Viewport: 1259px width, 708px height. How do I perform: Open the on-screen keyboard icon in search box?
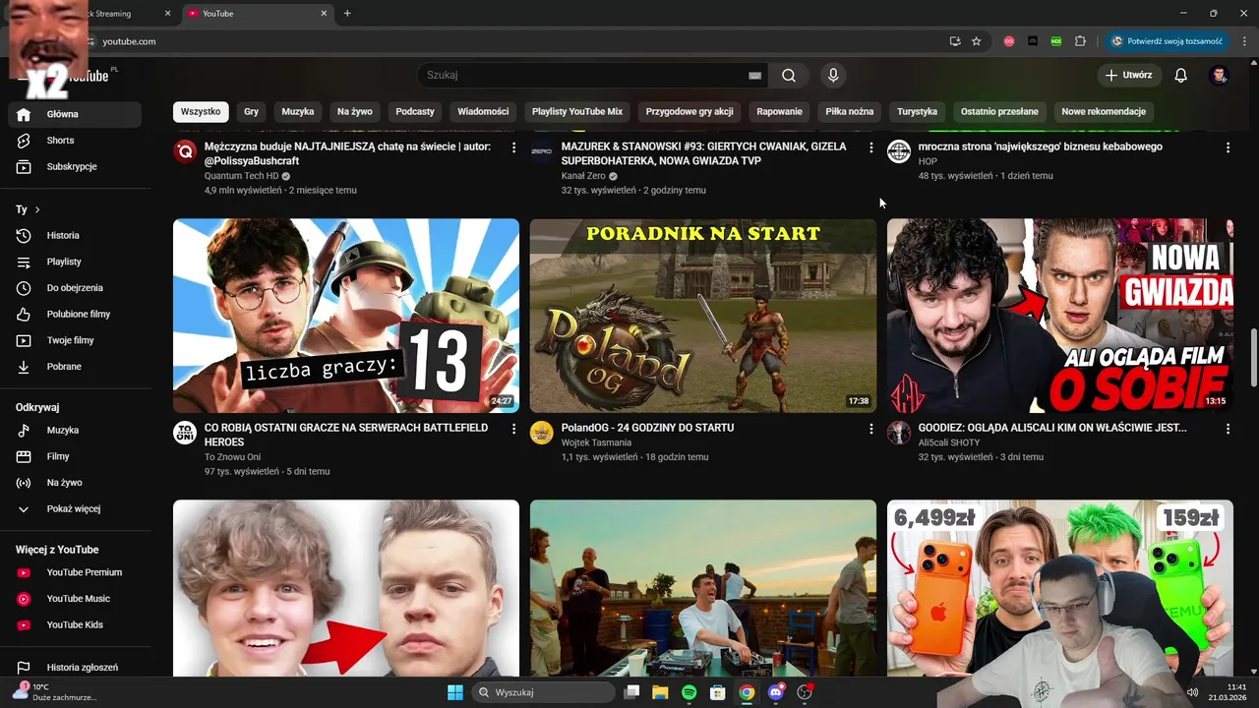click(755, 76)
